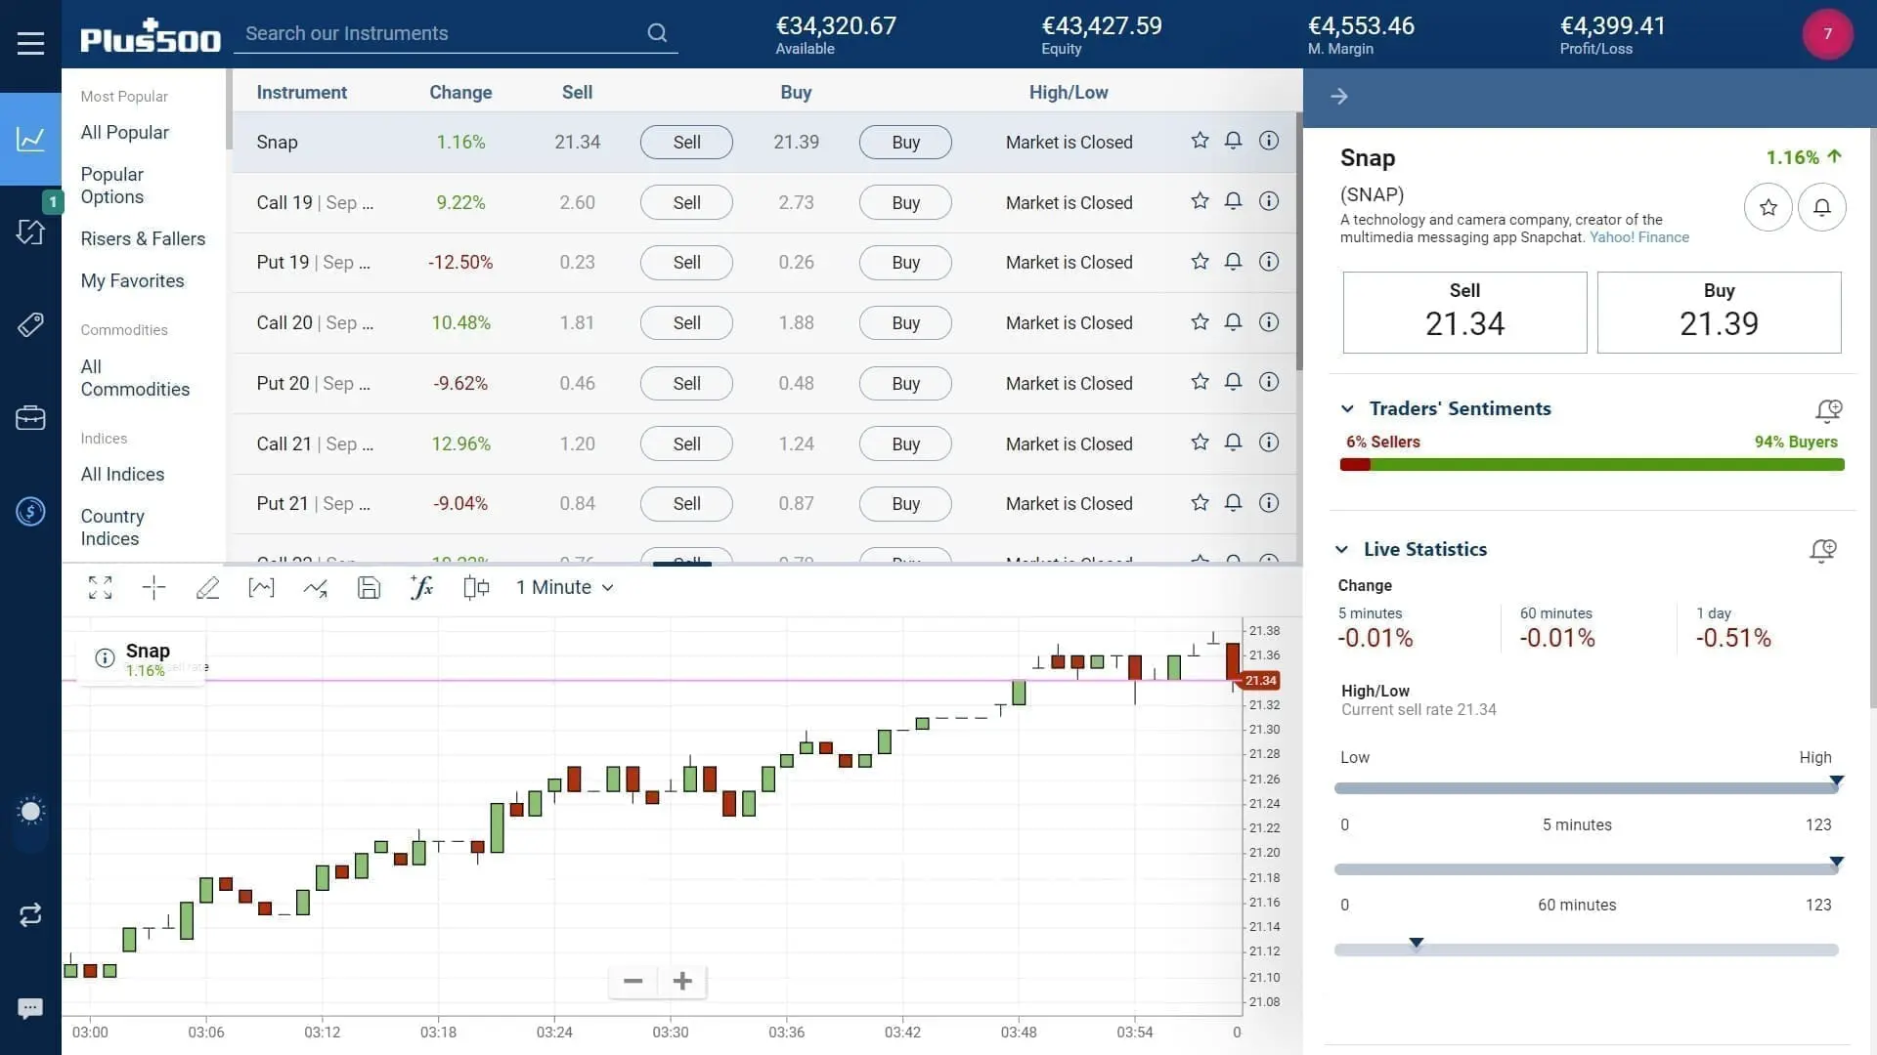Open Risers & Fallers category

coord(143,238)
